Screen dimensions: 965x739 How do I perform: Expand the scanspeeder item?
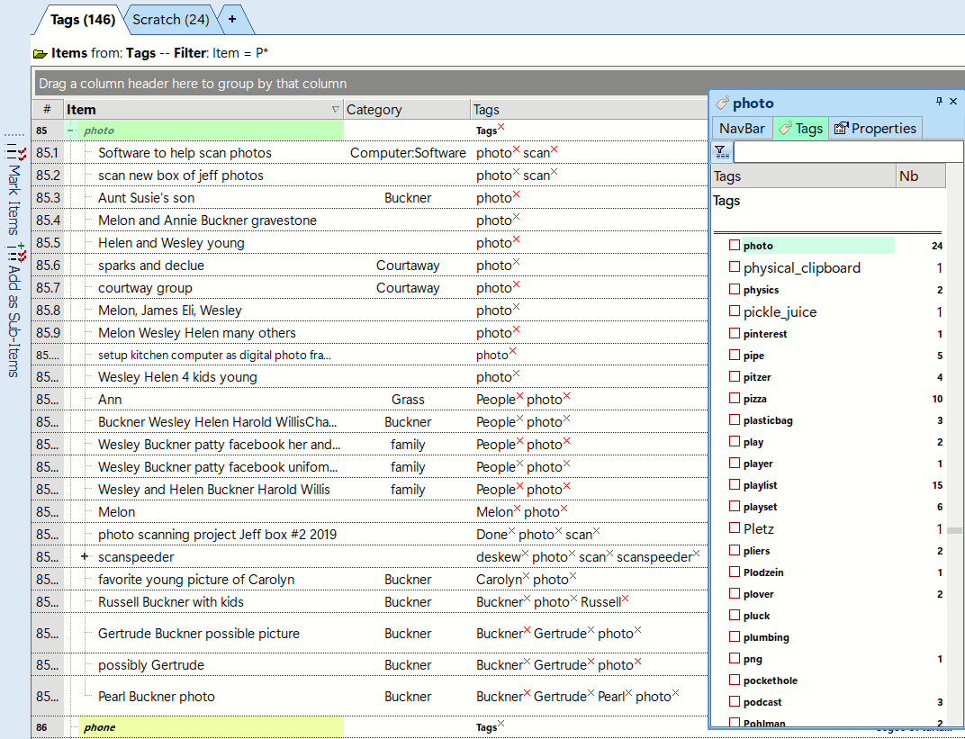click(85, 557)
